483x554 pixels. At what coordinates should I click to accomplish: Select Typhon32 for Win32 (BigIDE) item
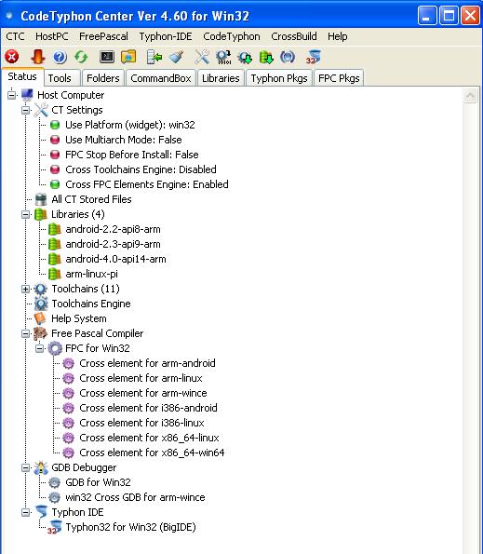click(x=130, y=527)
